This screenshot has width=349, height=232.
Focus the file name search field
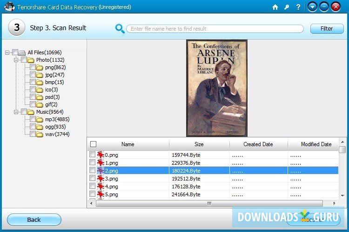(x=215, y=29)
